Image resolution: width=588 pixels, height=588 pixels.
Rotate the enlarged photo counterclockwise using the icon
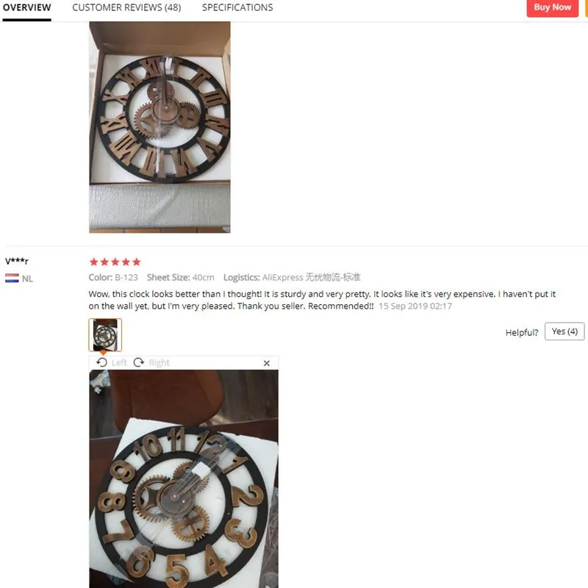coord(101,362)
